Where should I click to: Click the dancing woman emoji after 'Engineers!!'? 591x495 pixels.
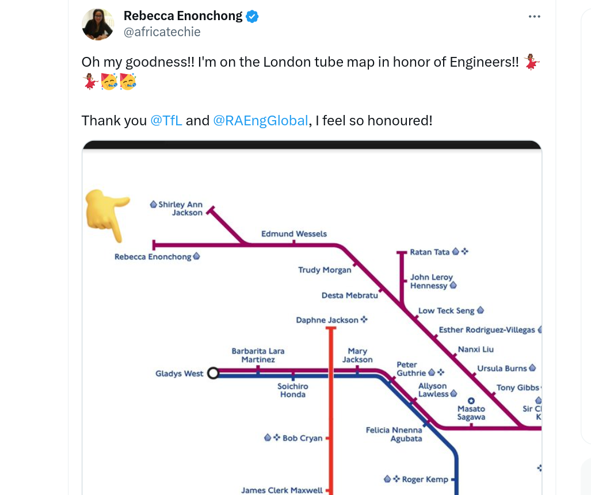click(x=532, y=62)
